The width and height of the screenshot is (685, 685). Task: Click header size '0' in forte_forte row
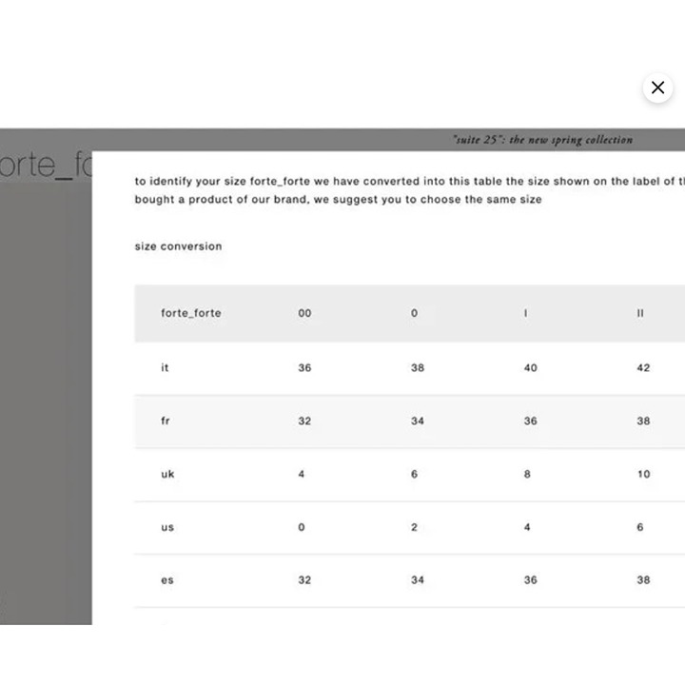[414, 313]
